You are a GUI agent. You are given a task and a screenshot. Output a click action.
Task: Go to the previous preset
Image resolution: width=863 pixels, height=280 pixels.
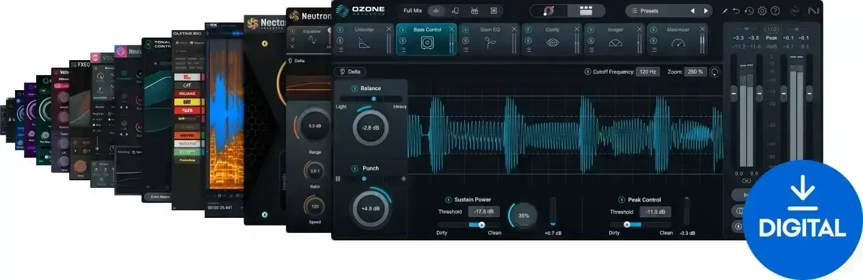point(692,11)
